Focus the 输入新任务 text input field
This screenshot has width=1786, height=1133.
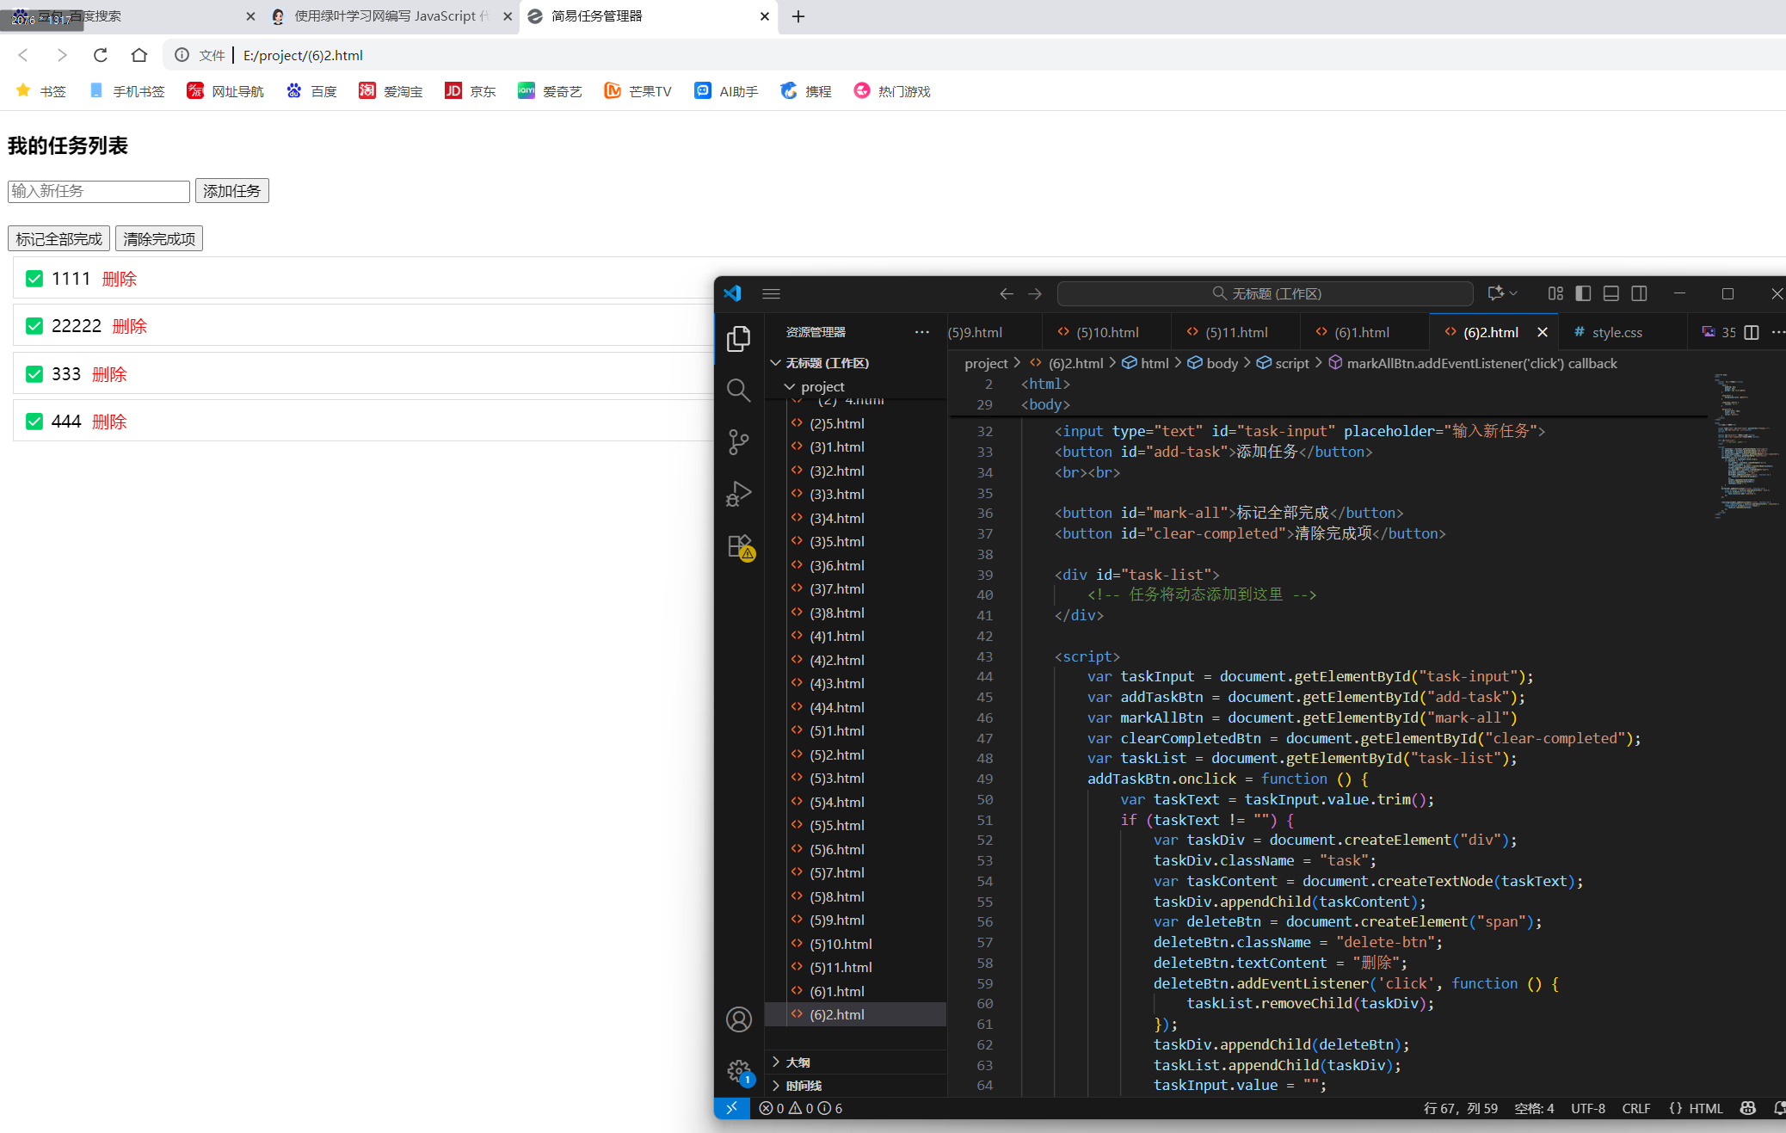coord(98,191)
